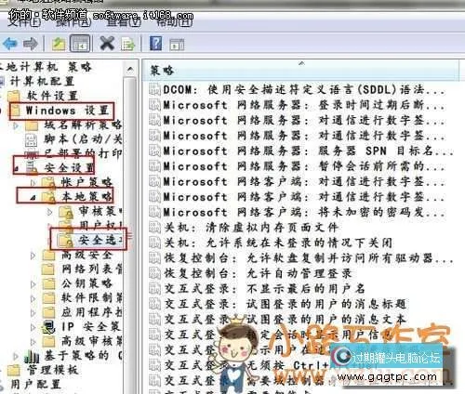Click the security icon beside 安全设置

pos(32,167)
